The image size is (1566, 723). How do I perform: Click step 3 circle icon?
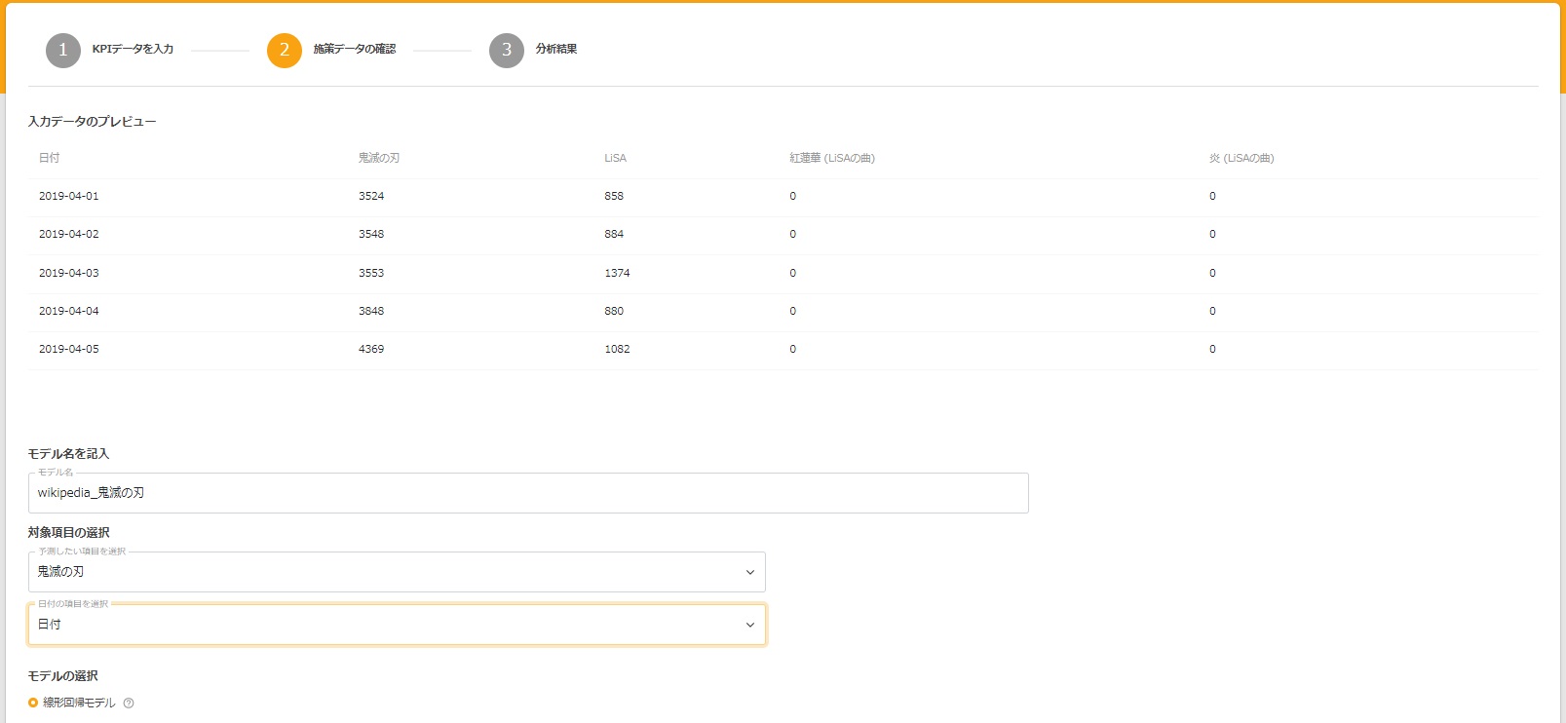507,50
